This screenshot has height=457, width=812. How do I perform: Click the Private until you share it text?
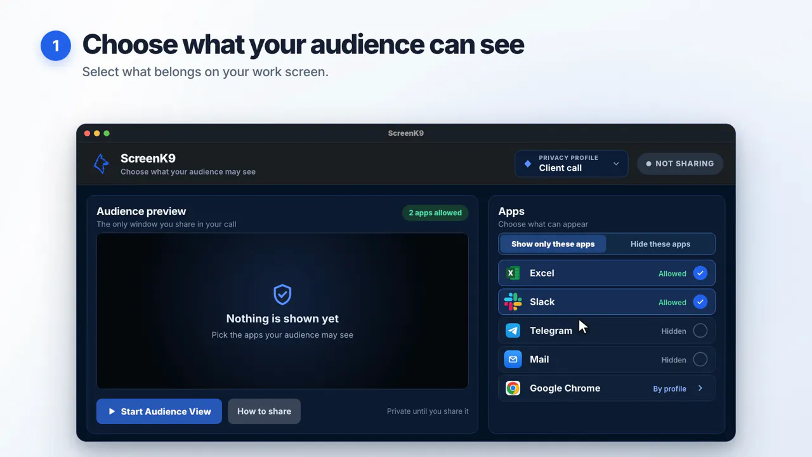428,411
